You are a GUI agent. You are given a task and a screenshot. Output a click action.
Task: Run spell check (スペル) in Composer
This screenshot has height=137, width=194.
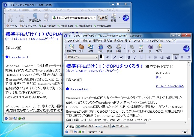coord(159,48)
